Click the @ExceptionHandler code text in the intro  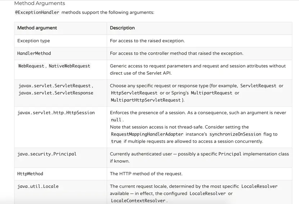click(37, 12)
